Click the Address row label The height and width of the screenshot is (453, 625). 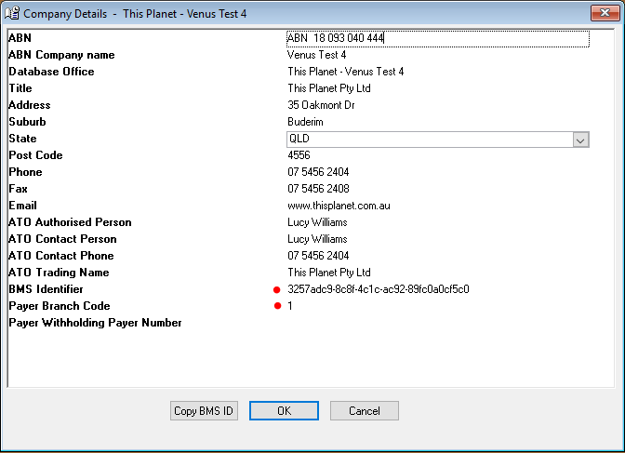[30, 105]
